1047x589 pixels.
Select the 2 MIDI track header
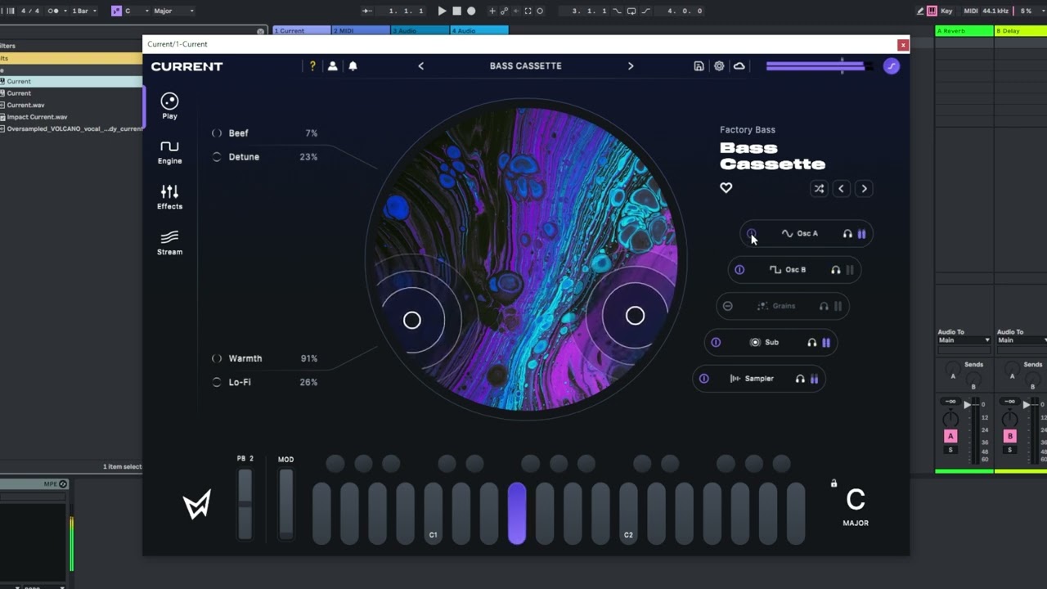pos(361,30)
